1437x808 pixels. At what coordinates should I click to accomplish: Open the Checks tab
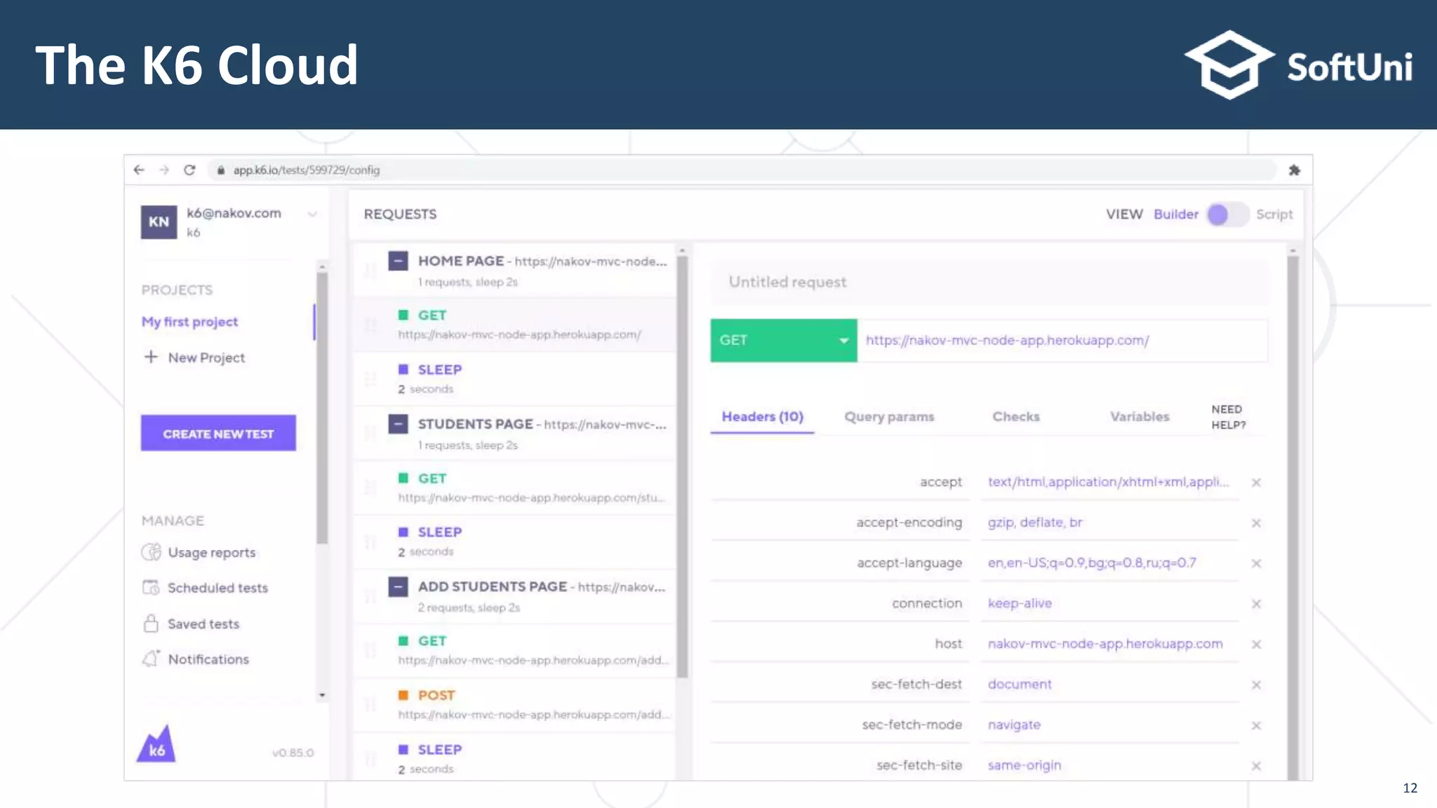(1015, 417)
